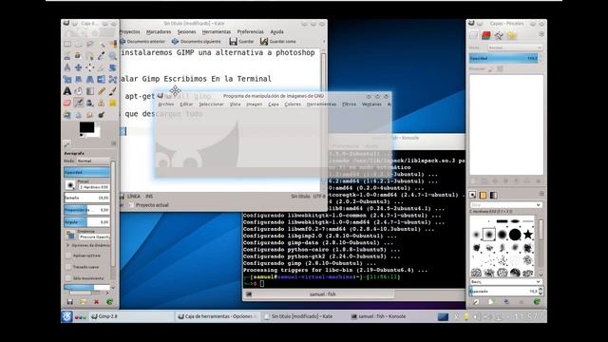
Task: Save tool preset icon in tool options
Action: click(69, 302)
